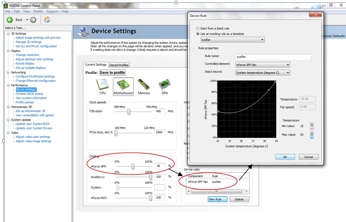The width and height of the screenshot is (346, 222).
Task: Open the Support menu
Action: tap(52, 12)
